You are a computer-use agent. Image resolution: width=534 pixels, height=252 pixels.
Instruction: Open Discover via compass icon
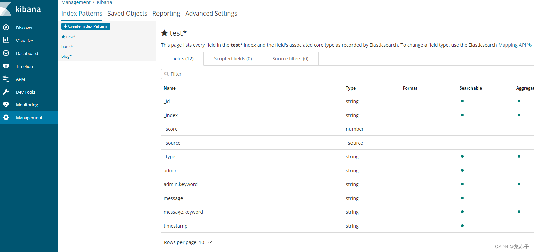pyautogui.click(x=6, y=27)
